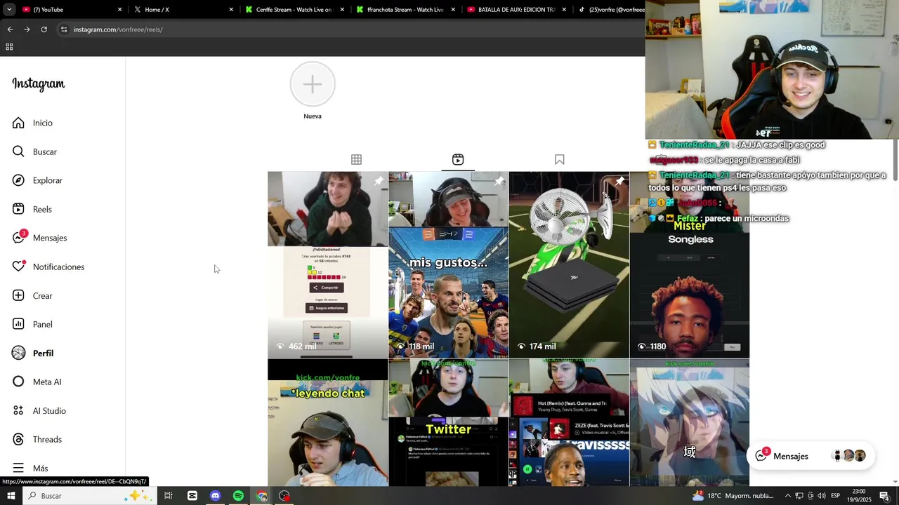Open the floating Mensajes button
Image resolution: width=899 pixels, height=505 pixels.
tap(810, 456)
